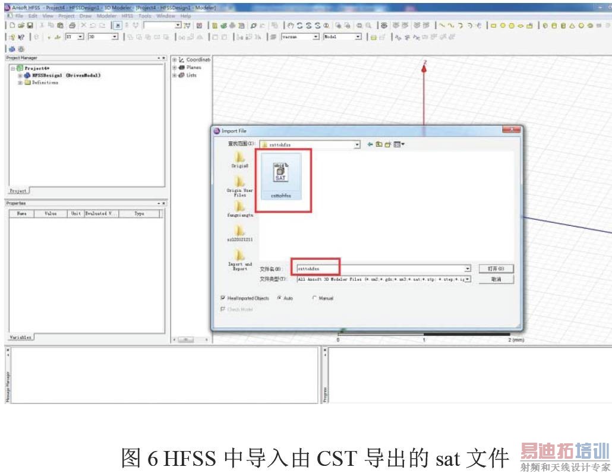Expand the Coordinate Systems tree node
This screenshot has width=612, height=473.
[x=175, y=59]
